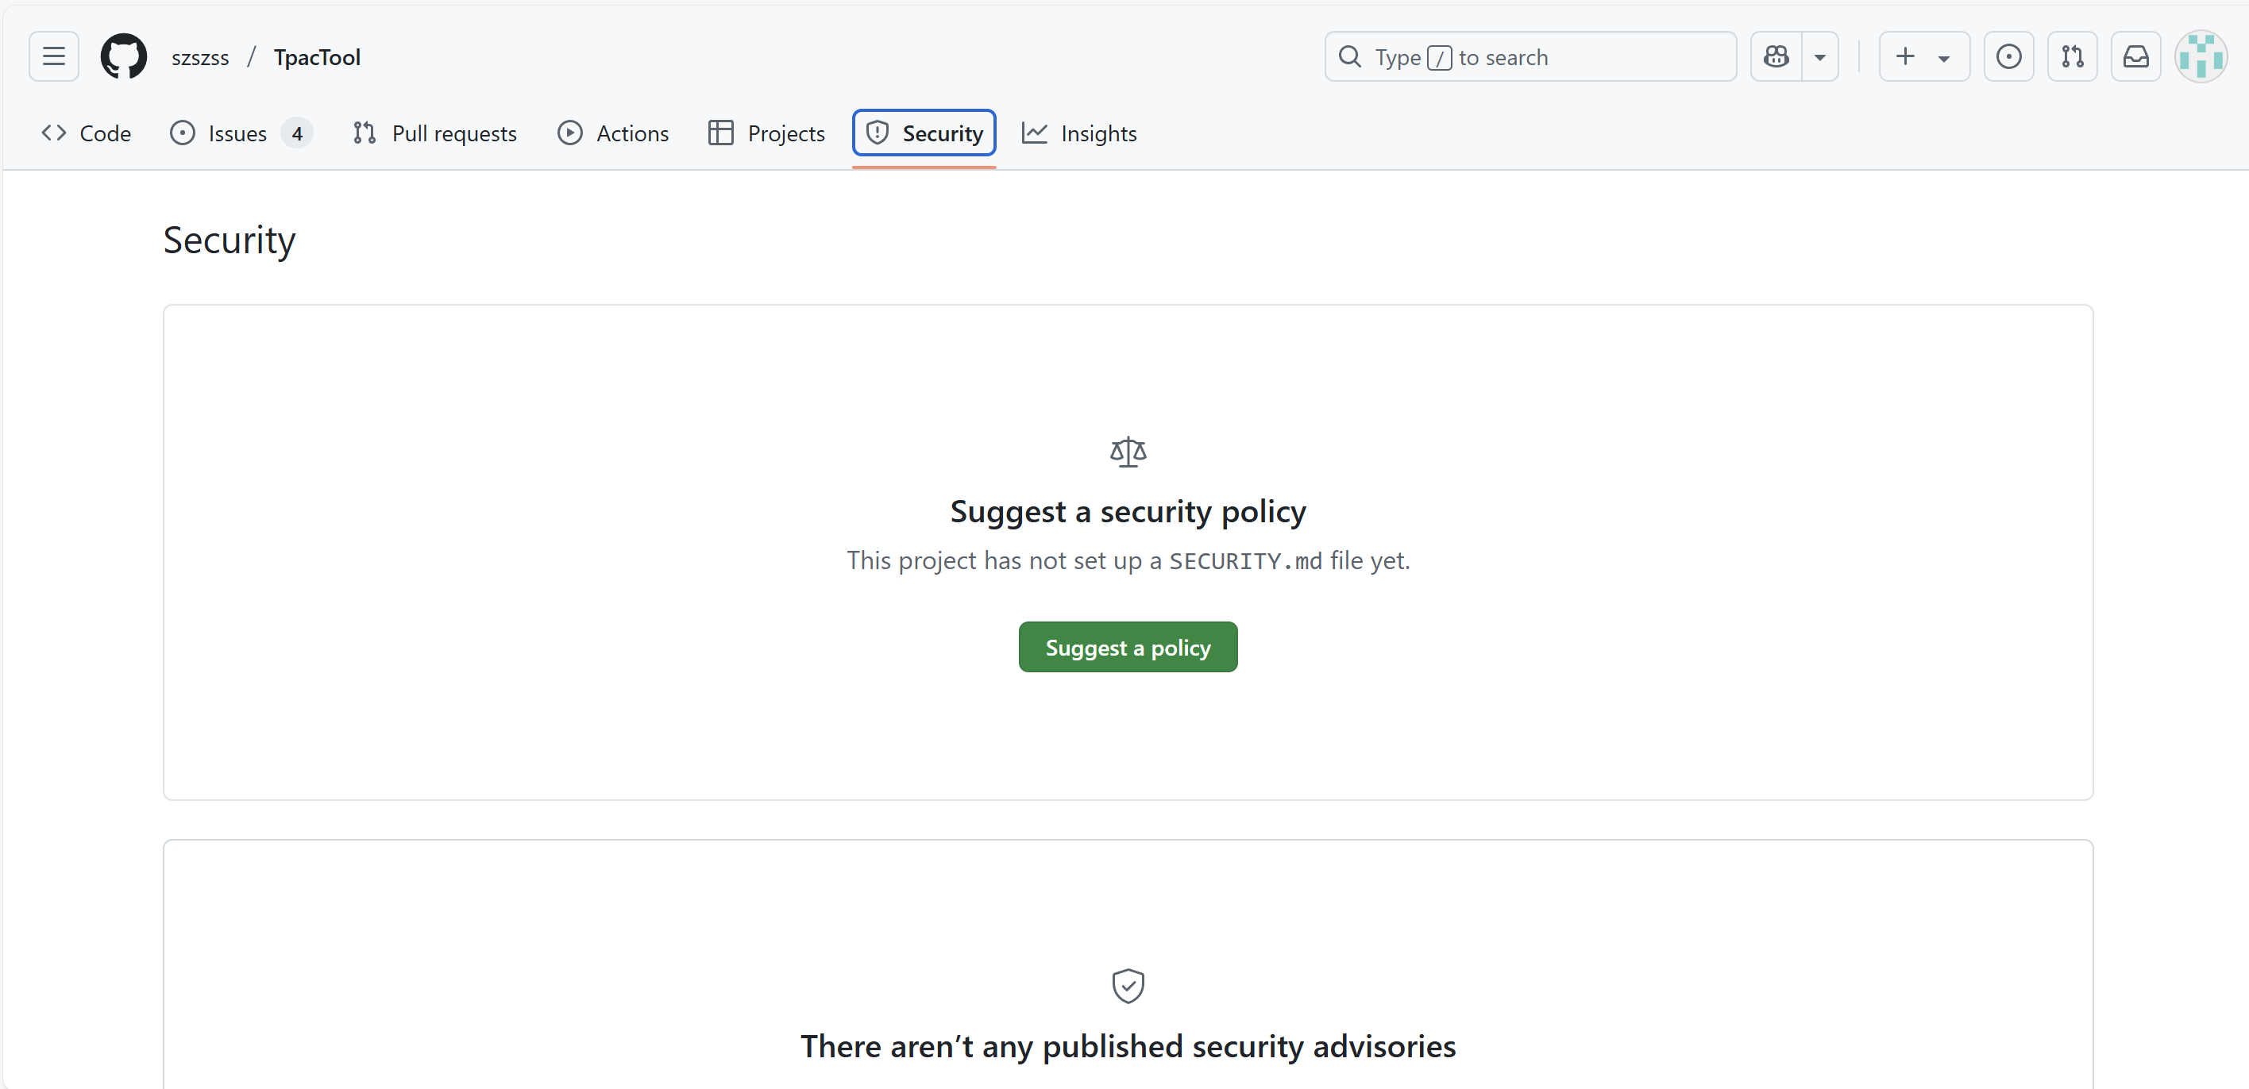The height and width of the screenshot is (1089, 2249).
Task: Expand the Copilot dropdown arrow
Action: click(x=1820, y=56)
